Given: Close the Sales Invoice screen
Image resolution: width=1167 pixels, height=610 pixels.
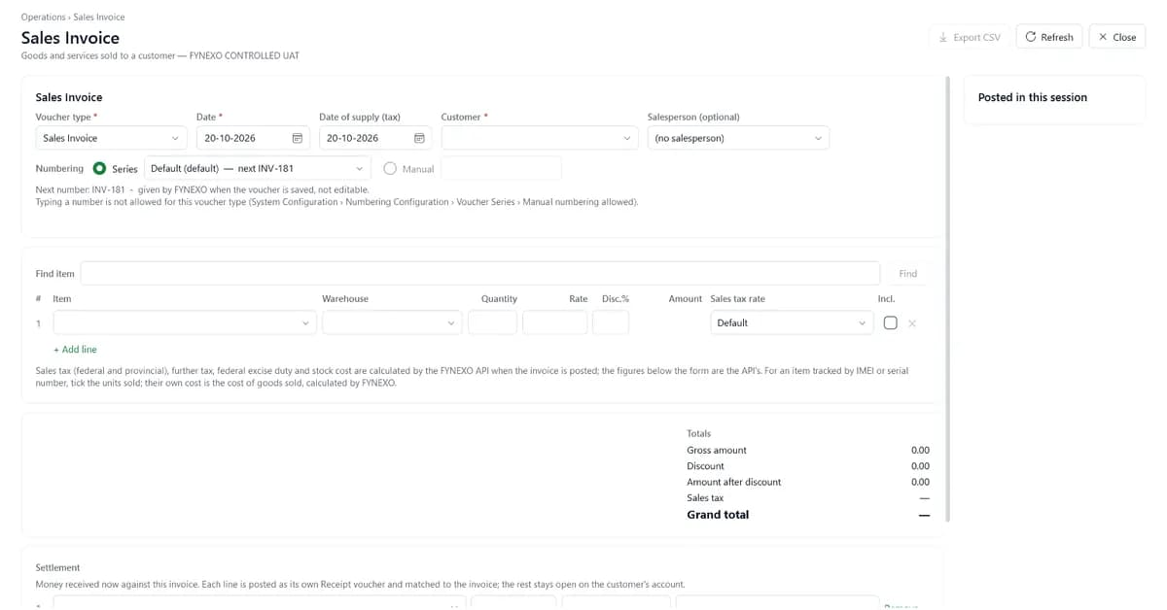Looking at the screenshot, I should click(x=1117, y=37).
